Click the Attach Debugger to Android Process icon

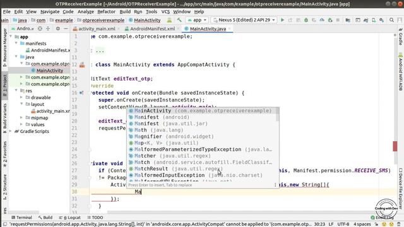(x=330, y=20)
